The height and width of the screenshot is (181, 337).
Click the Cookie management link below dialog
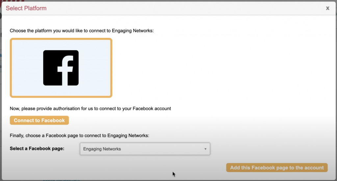(61, 180)
